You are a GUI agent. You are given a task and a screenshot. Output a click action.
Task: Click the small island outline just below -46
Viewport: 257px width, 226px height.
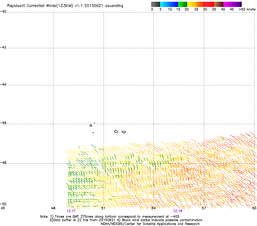pyautogui.click(x=91, y=126)
